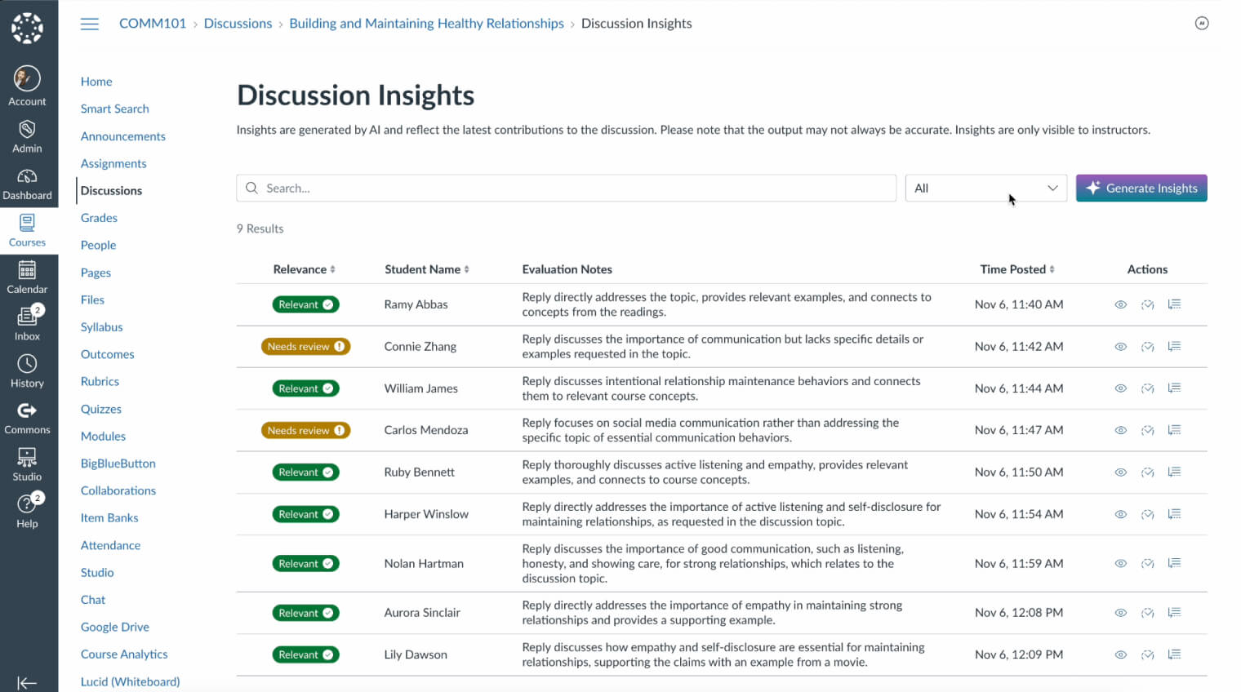
Task: Click eye icon for Lily Dawson row
Action: click(x=1120, y=654)
